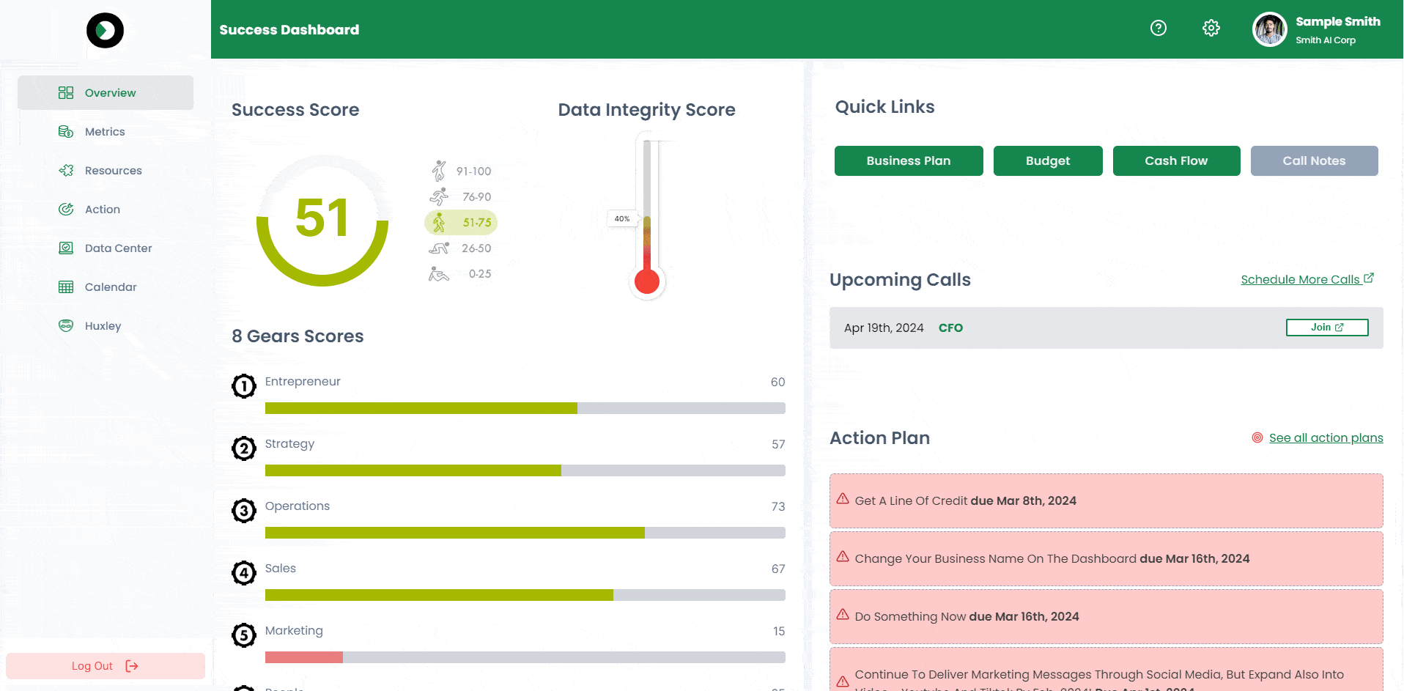The image size is (1404, 691).
Task: Click the company logo icon
Action: click(x=105, y=31)
